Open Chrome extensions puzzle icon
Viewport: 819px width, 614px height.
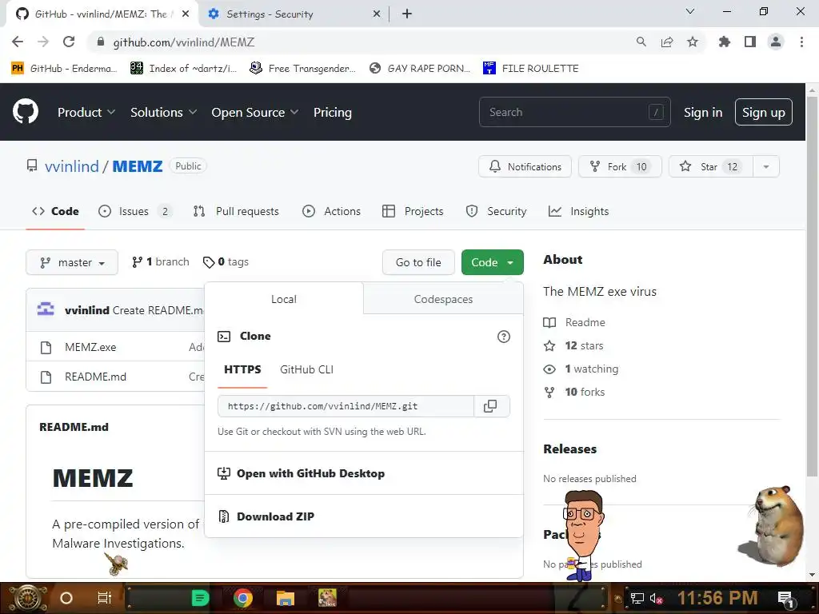[724, 42]
